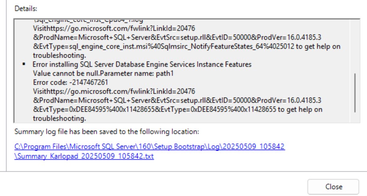Click the last "troubleshooting." line in Details
This screenshot has width=367, height=196.
(59, 119)
